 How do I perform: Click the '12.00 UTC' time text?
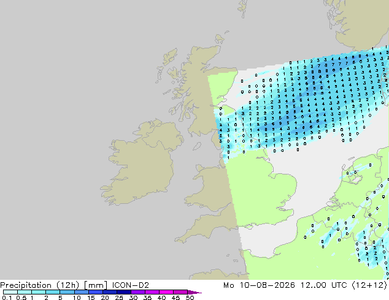(x=323, y=285)
